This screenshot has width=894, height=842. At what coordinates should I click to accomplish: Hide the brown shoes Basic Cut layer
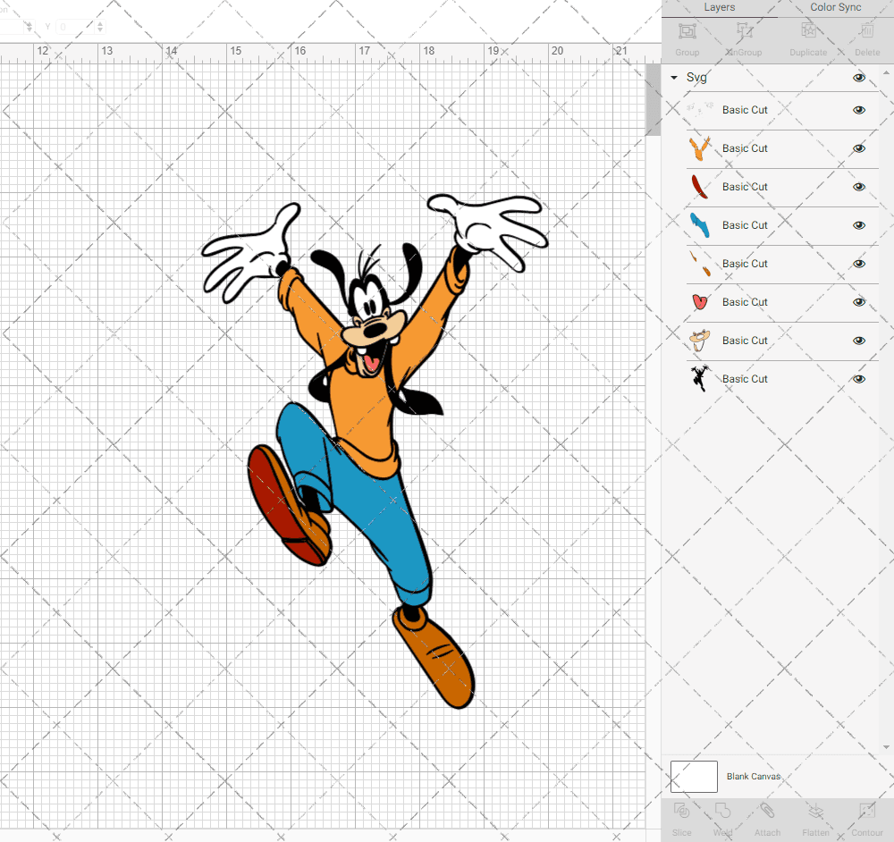tap(859, 264)
